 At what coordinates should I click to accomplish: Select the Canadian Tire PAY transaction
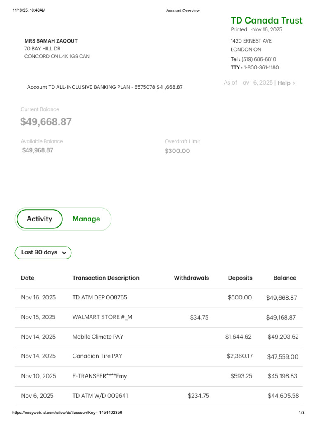point(158,356)
